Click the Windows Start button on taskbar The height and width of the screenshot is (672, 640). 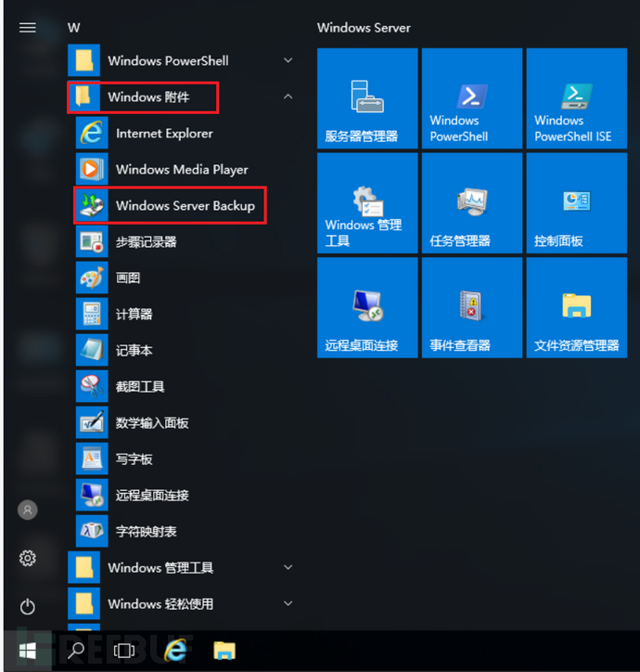coord(28,651)
